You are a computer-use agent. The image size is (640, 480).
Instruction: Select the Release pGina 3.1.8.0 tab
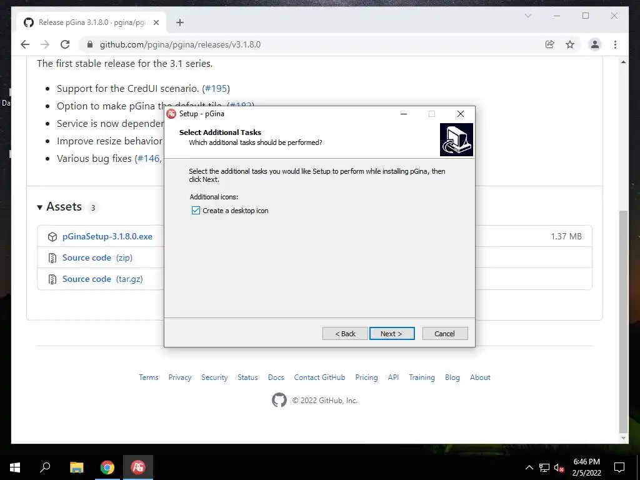pyautogui.click(x=92, y=22)
